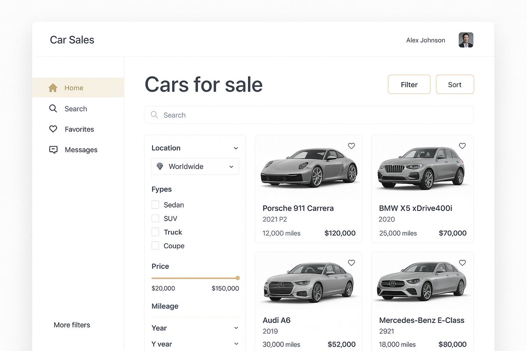Open the Home menu item
Screen dimensions: 527x351
78,88
